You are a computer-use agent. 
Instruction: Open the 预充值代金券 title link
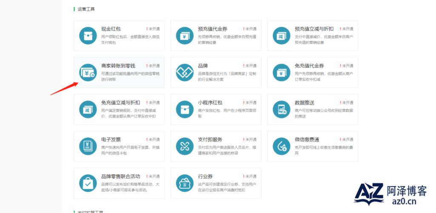(x=212, y=29)
